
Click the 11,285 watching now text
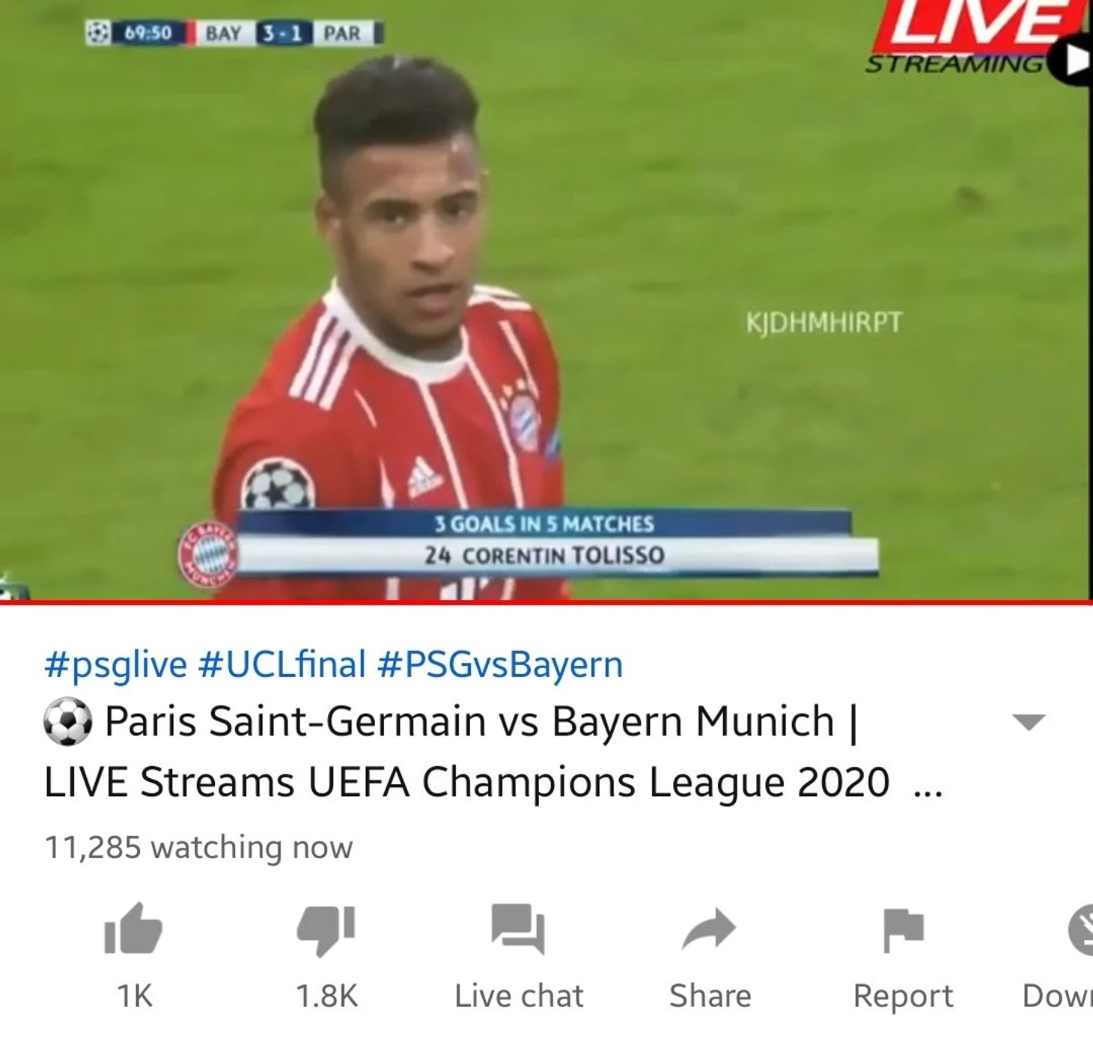pyautogui.click(x=198, y=848)
